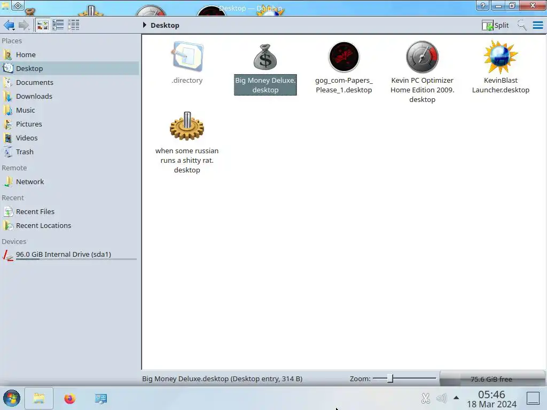Click the gray Forward arrow
The image size is (547, 410).
tap(24, 25)
